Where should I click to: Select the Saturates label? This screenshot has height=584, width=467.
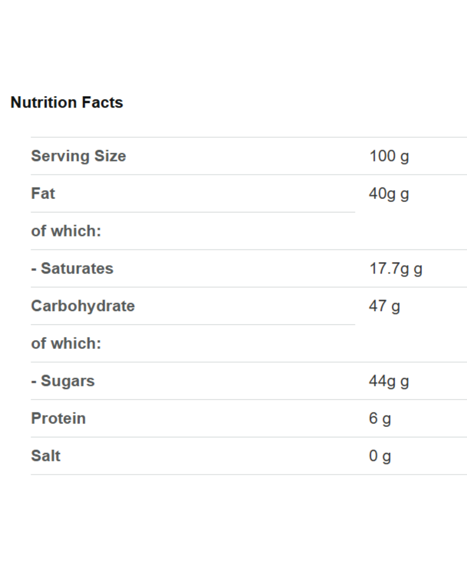point(72,269)
